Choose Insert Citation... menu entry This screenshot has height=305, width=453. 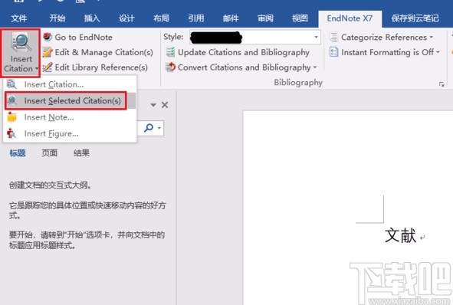70,84
